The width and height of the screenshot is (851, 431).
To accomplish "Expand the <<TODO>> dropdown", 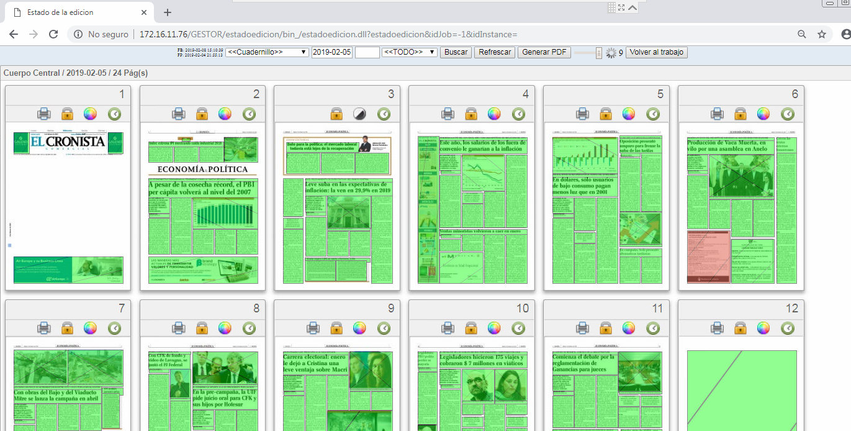I will pyautogui.click(x=410, y=52).
